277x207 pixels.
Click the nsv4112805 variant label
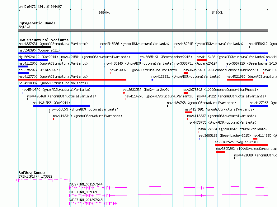53,63
